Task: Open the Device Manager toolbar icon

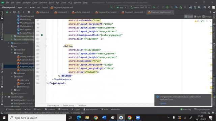Action: (x=195, y=7)
